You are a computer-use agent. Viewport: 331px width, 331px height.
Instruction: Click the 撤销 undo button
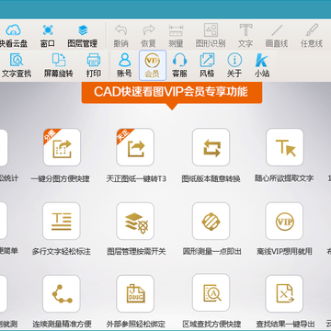pos(120,36)
